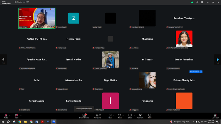The height and width of the screenshot is (124, 221).
Task: Open Host tools shield menu
Action: [140, 116]
